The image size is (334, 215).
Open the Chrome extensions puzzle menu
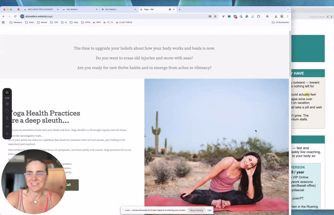coord(259,16)
